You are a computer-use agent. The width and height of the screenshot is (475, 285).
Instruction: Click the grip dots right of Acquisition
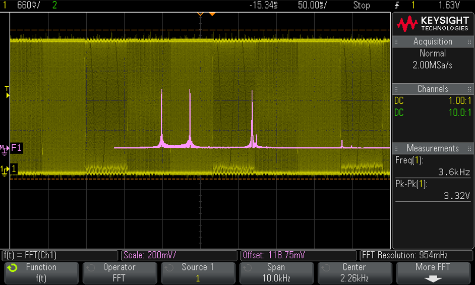point(469,42)
